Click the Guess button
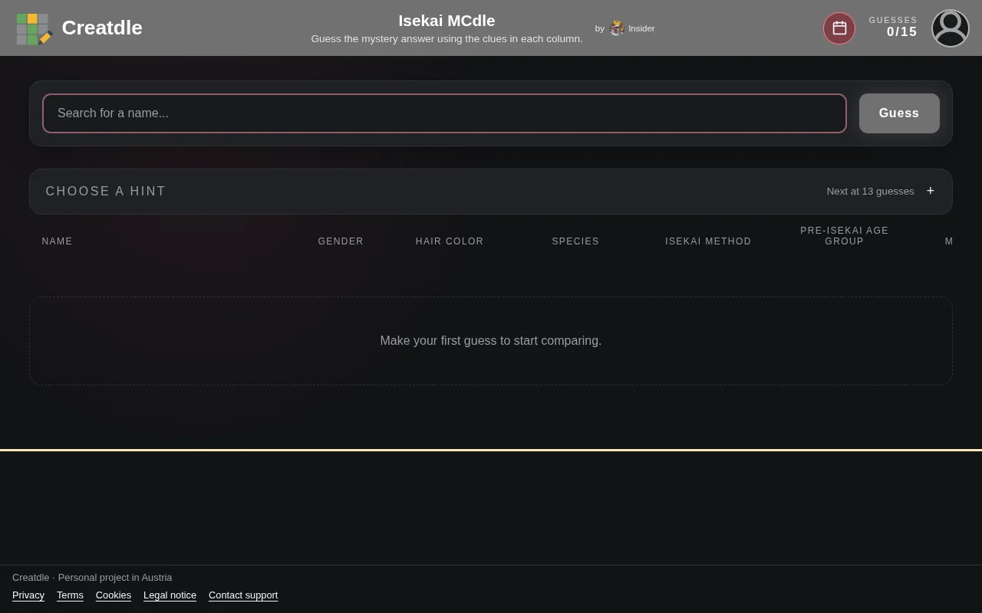The width and height of the screenshot is (982, 613). coord(899,113)
